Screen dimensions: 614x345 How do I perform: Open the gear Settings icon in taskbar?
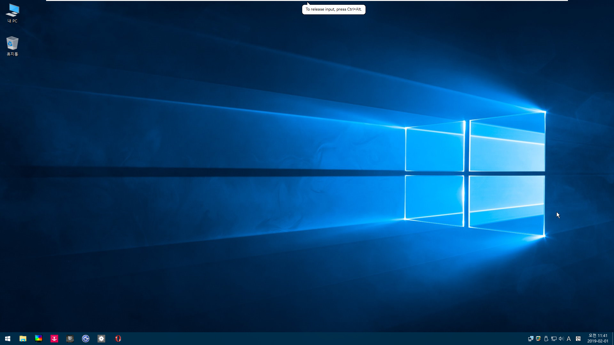pyautogui.click(x=101, y=339)
